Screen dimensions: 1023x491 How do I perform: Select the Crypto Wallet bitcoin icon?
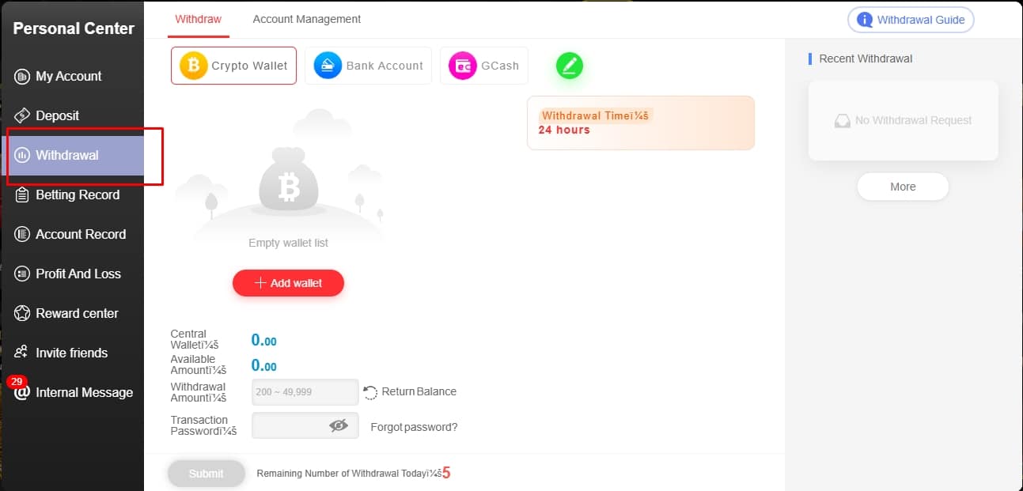(193, 66)
